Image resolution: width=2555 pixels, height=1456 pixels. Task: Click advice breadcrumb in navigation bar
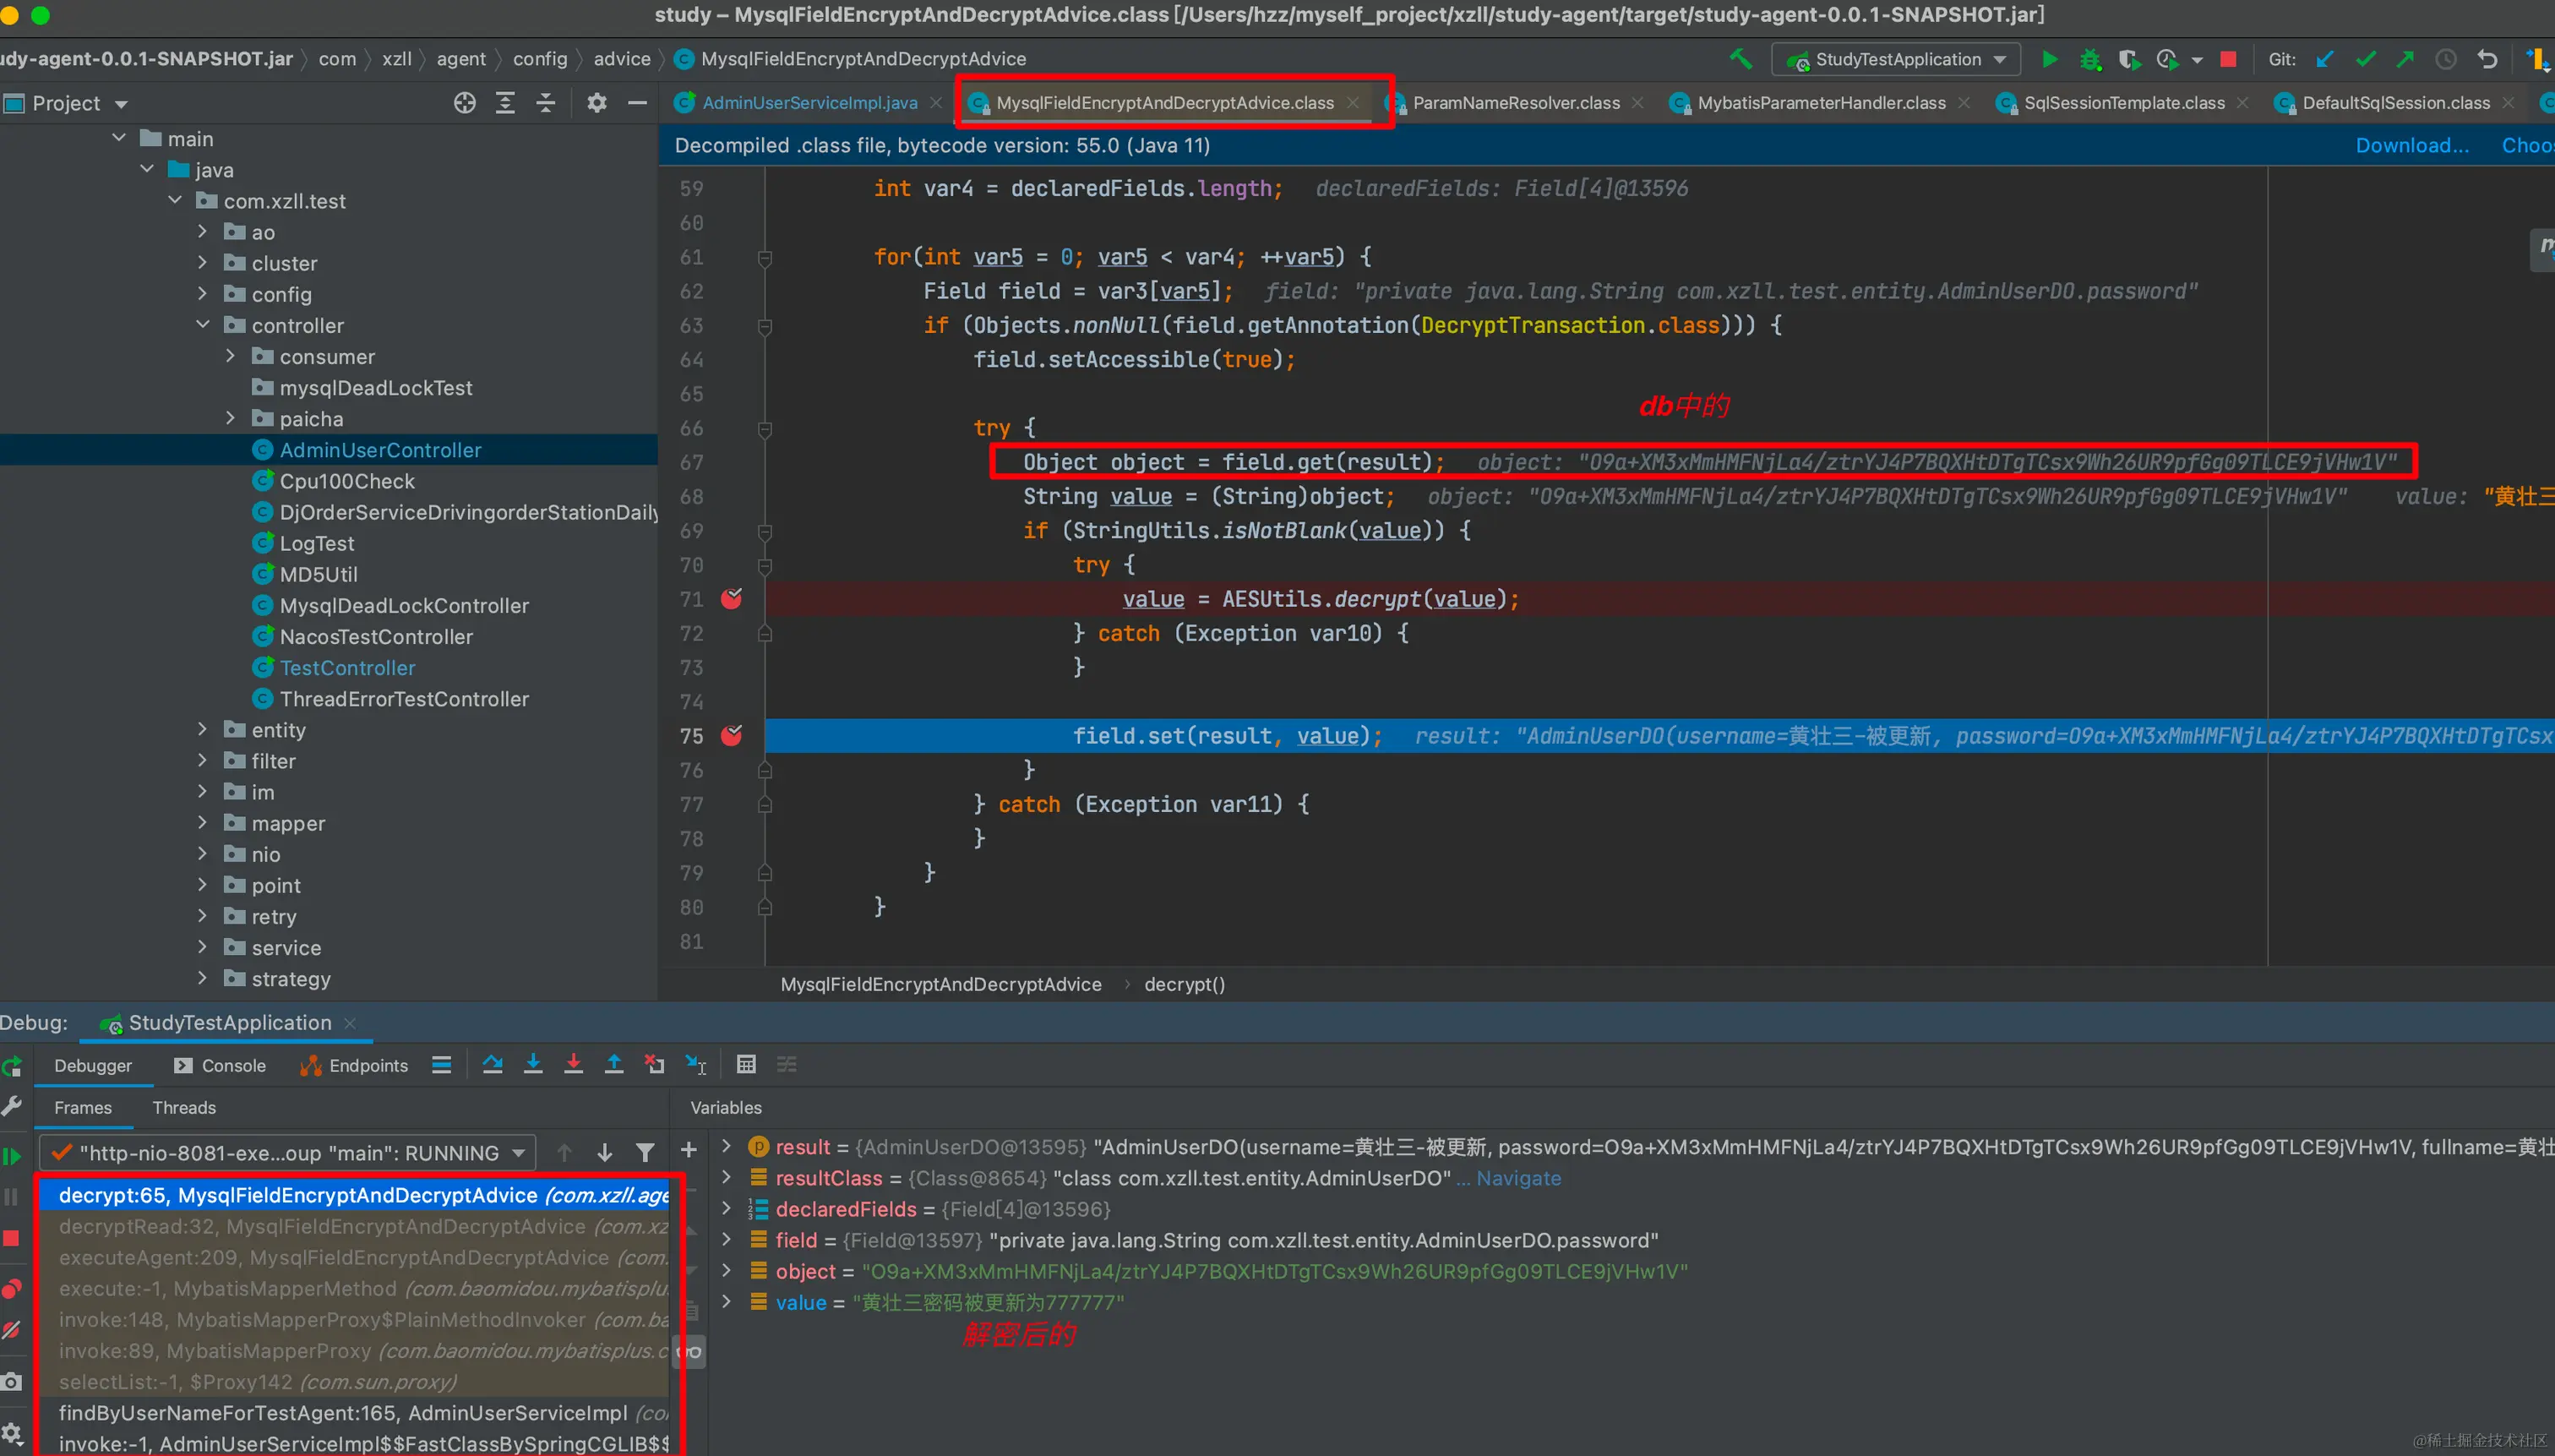pos(622,59)
